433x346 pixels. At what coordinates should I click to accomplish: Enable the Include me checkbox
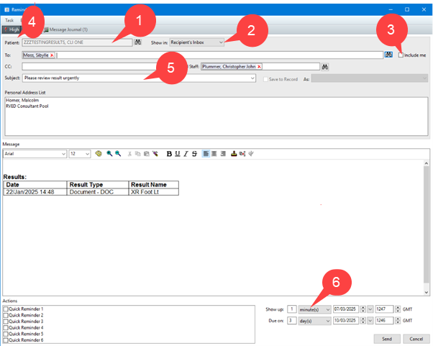[401, 55]
